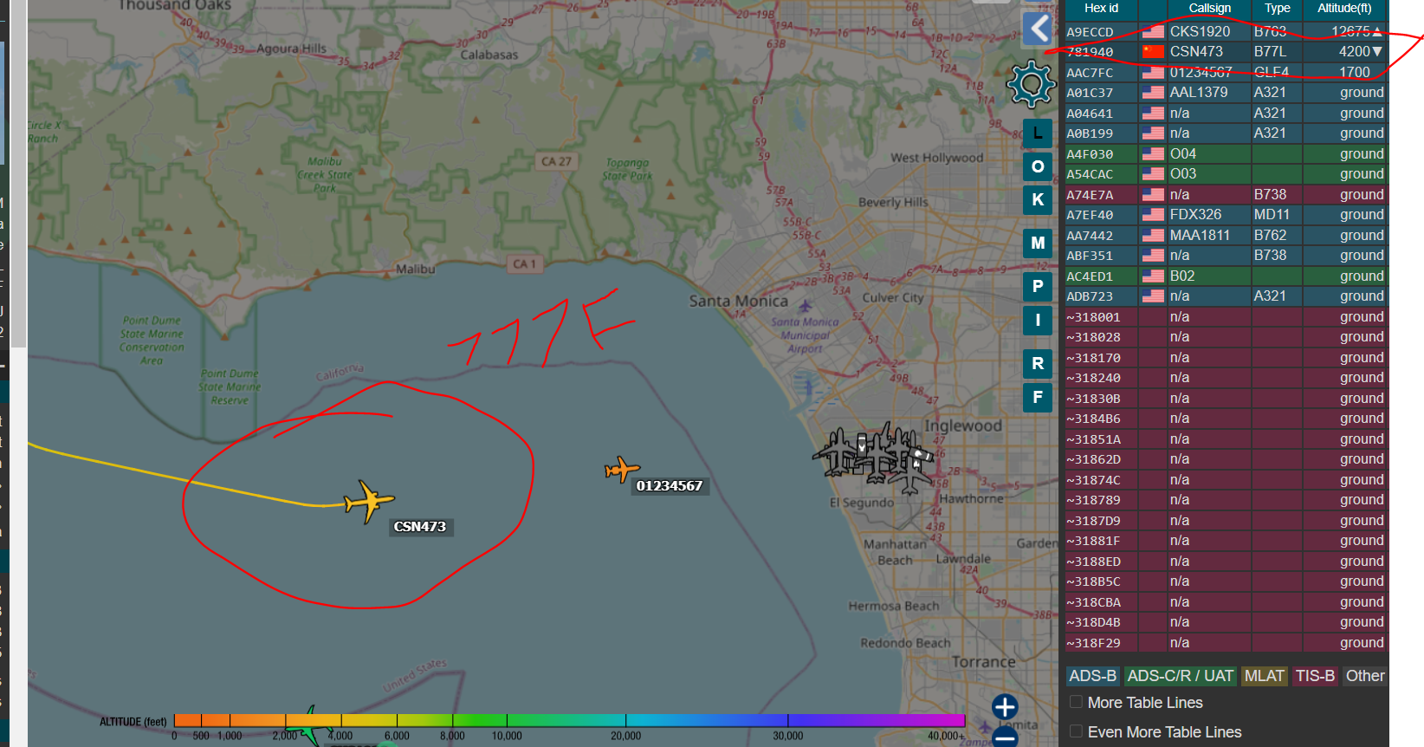Click the Other legend label
This screenshot has width=1424, height=747.
click(1365, 676)
